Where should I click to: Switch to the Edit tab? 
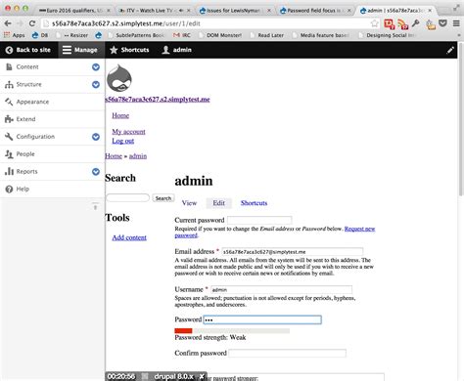tap(218, 203)
